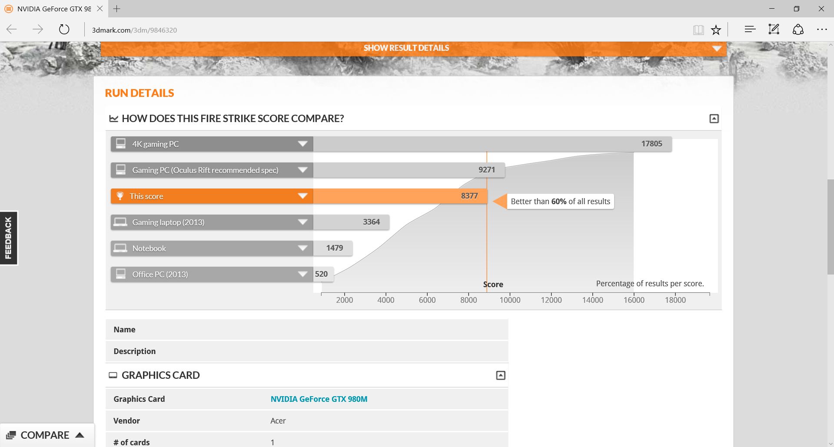Collapse the Fire Strike score comparison section

point(714,119)
